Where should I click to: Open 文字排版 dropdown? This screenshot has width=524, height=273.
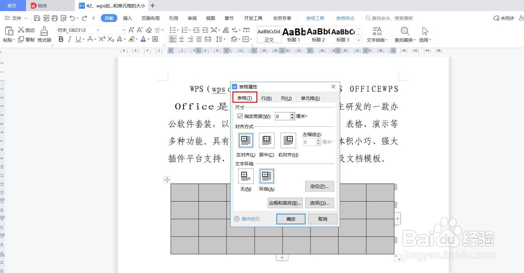[377, 40]
